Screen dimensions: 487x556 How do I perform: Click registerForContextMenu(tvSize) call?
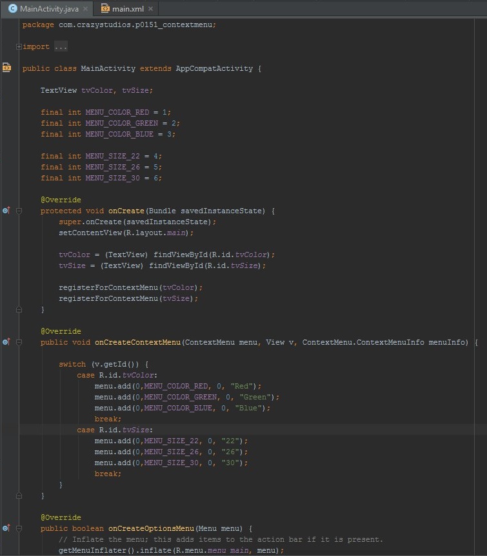point(128,298)
